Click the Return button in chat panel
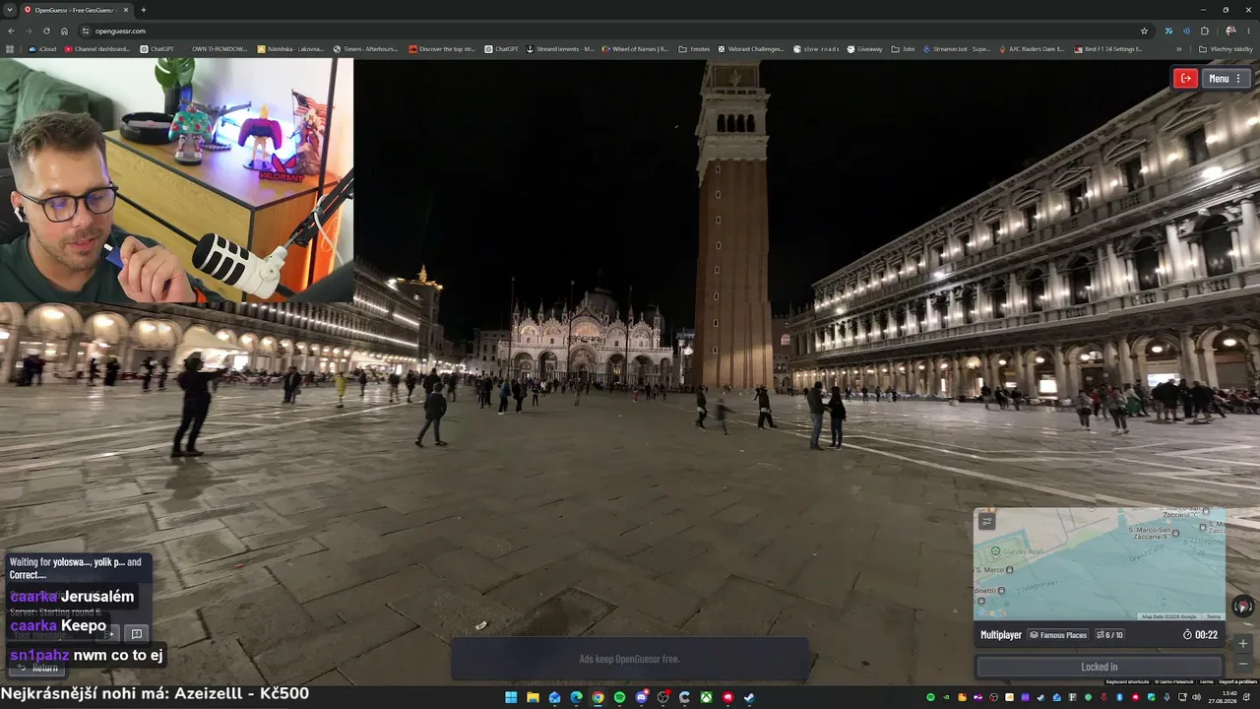 tap(38, 668)
